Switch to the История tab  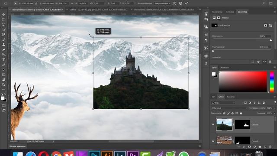tap(230, 12)
